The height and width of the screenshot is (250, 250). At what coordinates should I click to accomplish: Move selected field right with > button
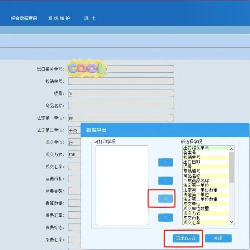pos(165,162)
